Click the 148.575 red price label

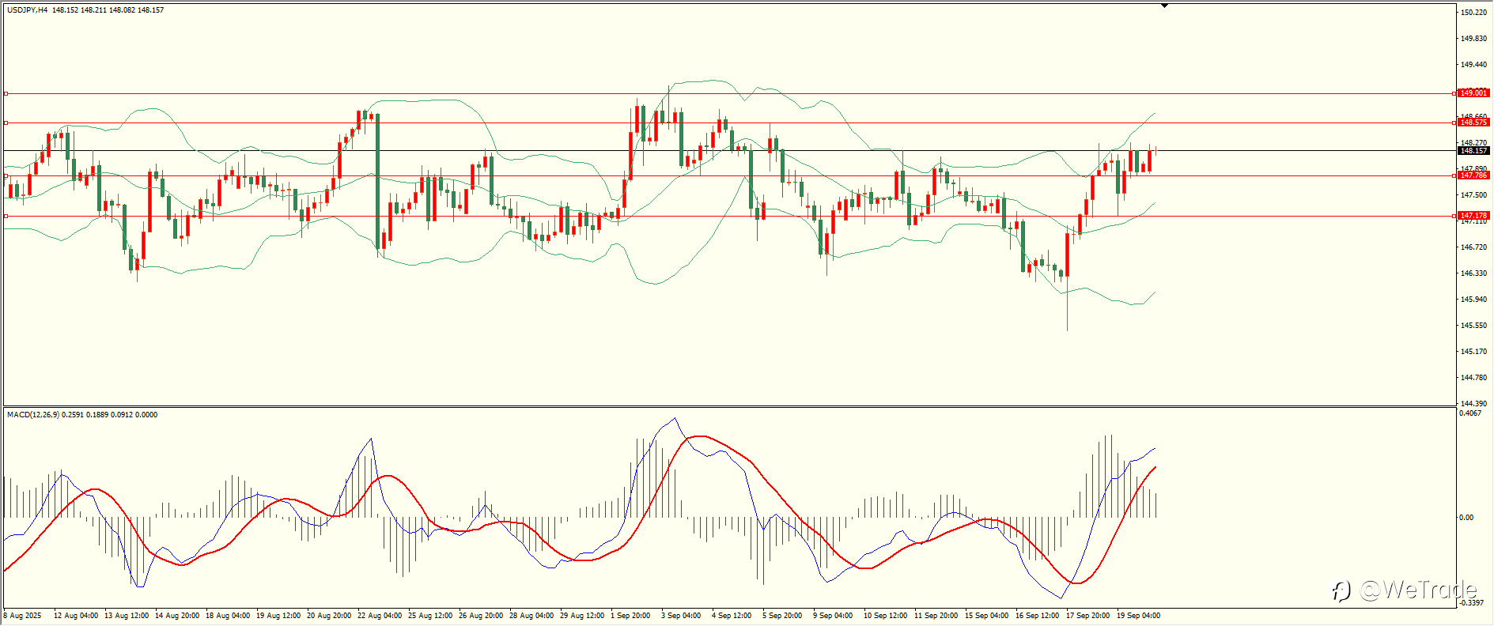click(x=1473, y=123)
